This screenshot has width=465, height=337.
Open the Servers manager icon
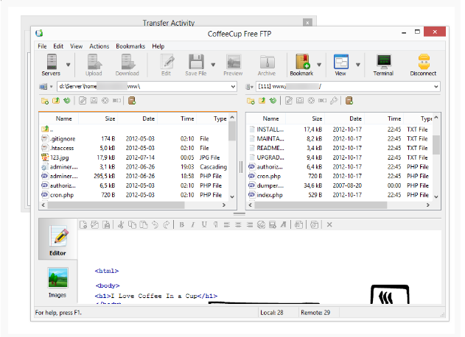(51, 65)
